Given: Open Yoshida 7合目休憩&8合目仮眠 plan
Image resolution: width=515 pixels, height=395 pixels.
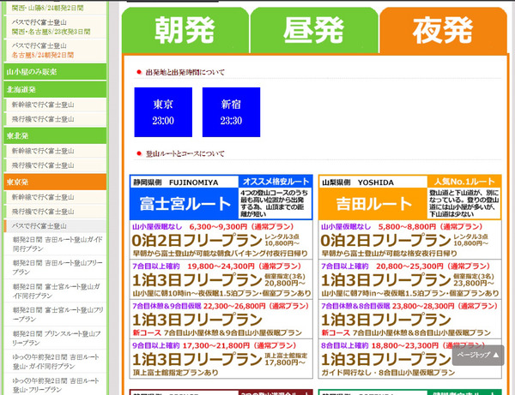Looking at the screenshot, I should 410,319.
